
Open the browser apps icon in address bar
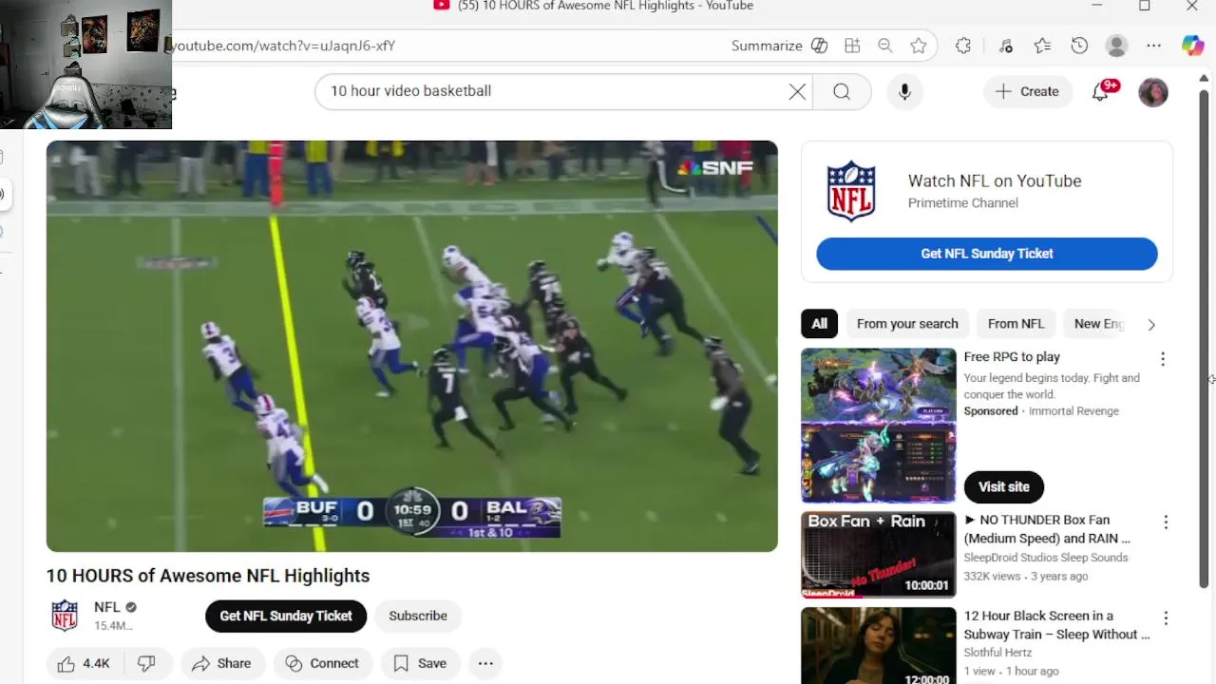(x=852, y=46)
